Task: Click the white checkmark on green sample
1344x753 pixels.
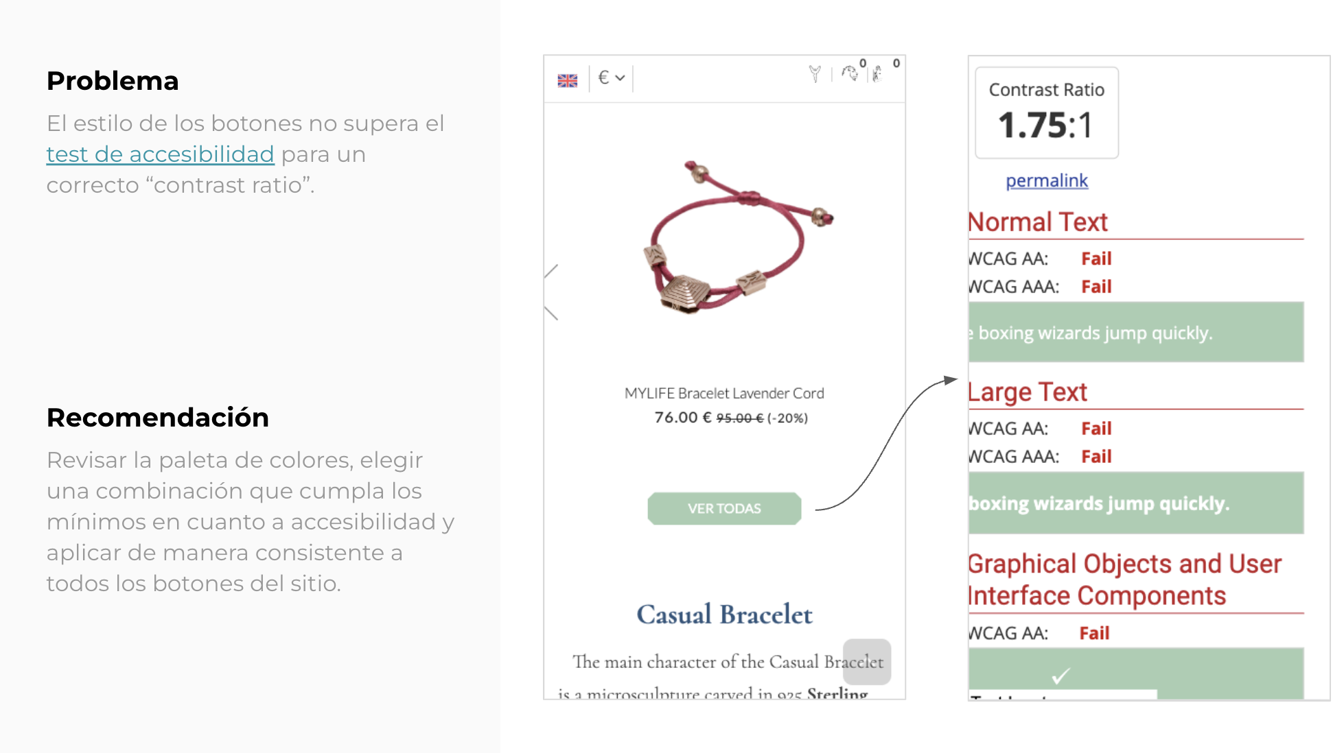Action: 1061,676
